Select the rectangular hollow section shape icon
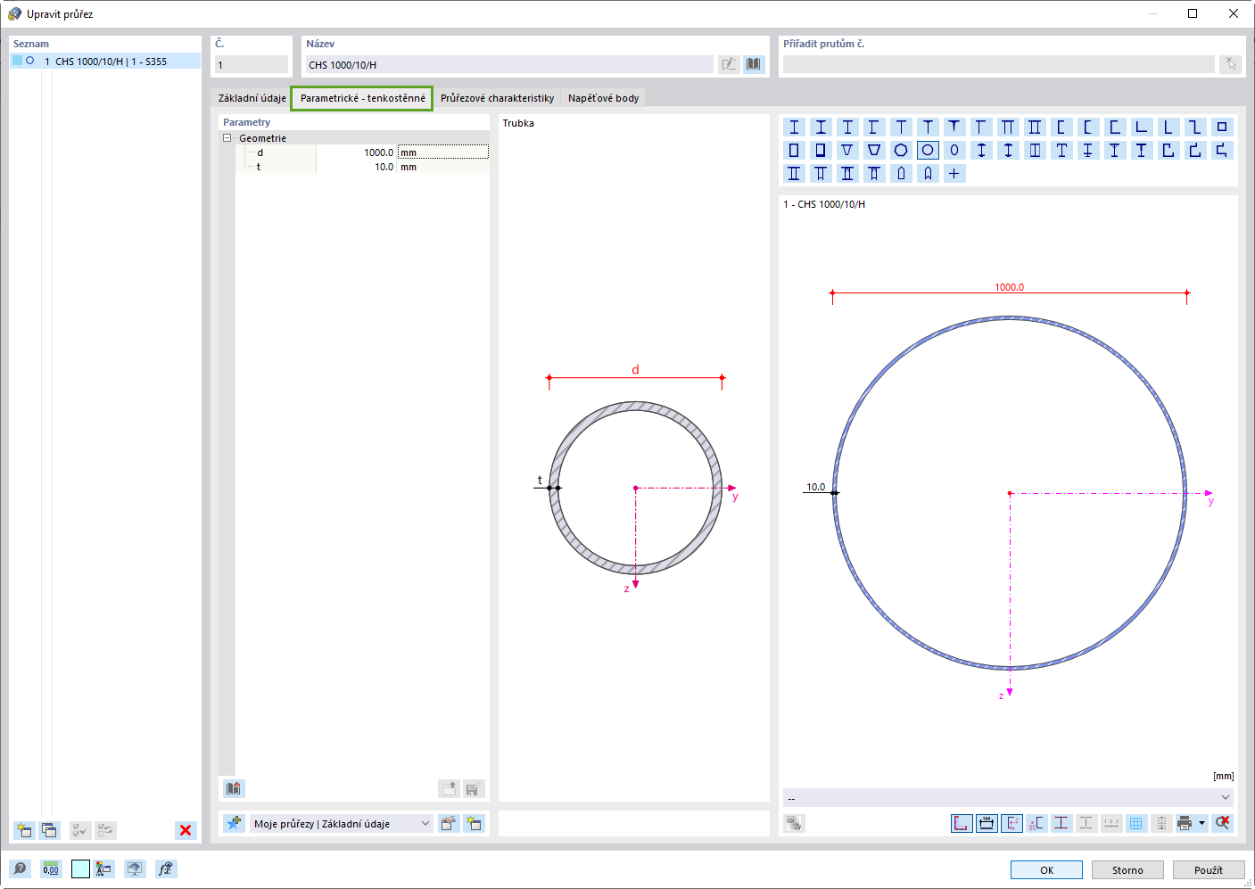Screen dimensions: 1255x889 pos(794,151)
